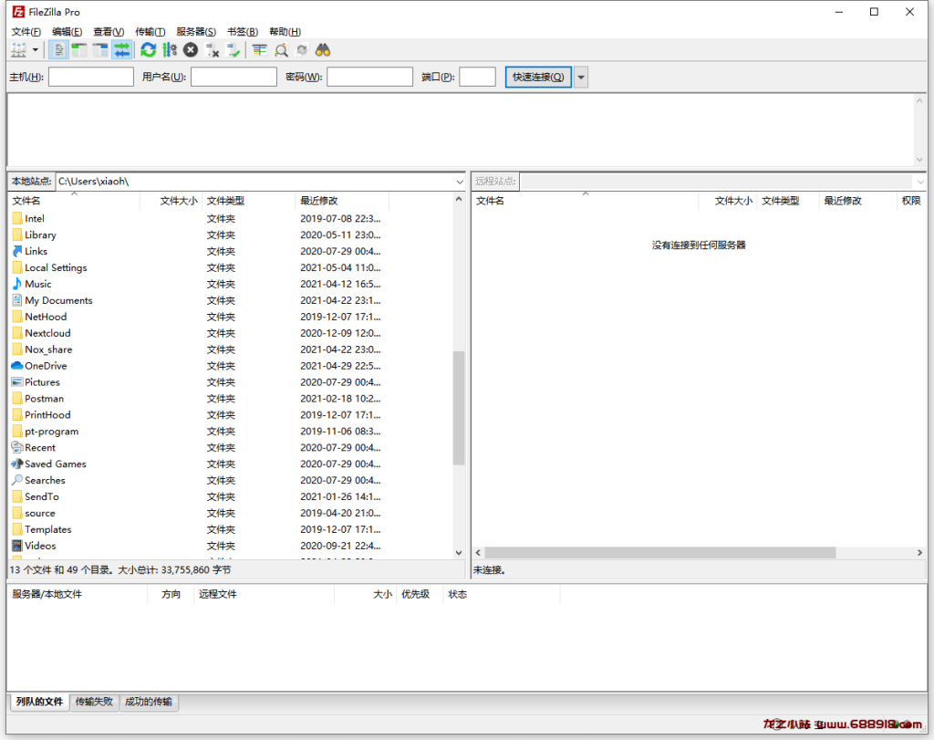This screenshot has height=740, width=934.
Task: Open the 查看(V) menu
Action: tap(109, 32)
